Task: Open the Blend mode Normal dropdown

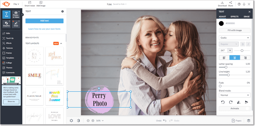Action: click(x=235, y=95)
